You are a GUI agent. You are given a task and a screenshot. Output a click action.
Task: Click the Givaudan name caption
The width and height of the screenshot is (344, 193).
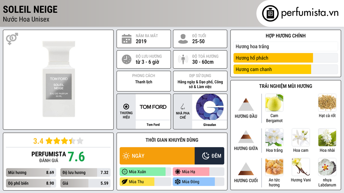point(210,125)
